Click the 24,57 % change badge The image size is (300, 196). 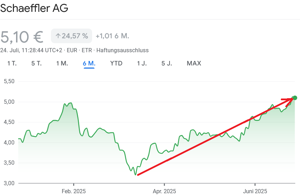coord(72,36)
